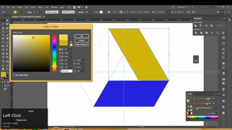232x130 pixels.
Task: Open the Recolor Artwork wheel icon
Action: (x=109, y=12)
